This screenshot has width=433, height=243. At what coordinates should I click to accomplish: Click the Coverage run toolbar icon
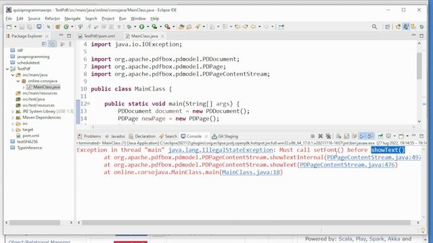(154, 27)
